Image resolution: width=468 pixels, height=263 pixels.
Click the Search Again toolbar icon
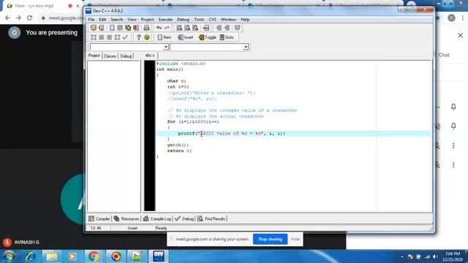pyautogui.click(x=195, y=28)
